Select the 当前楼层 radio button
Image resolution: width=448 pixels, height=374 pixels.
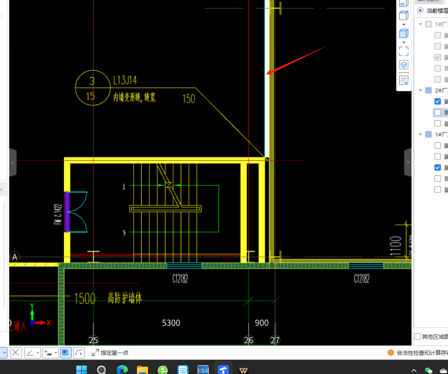coord(420,11)
